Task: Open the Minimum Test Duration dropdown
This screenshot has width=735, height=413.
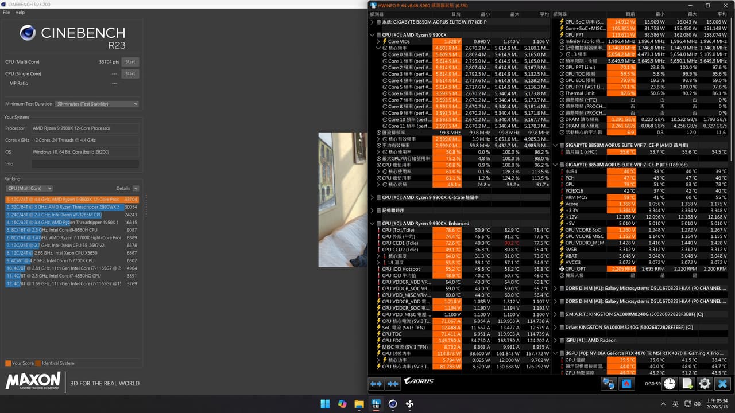Action: [x=97, y=104]
